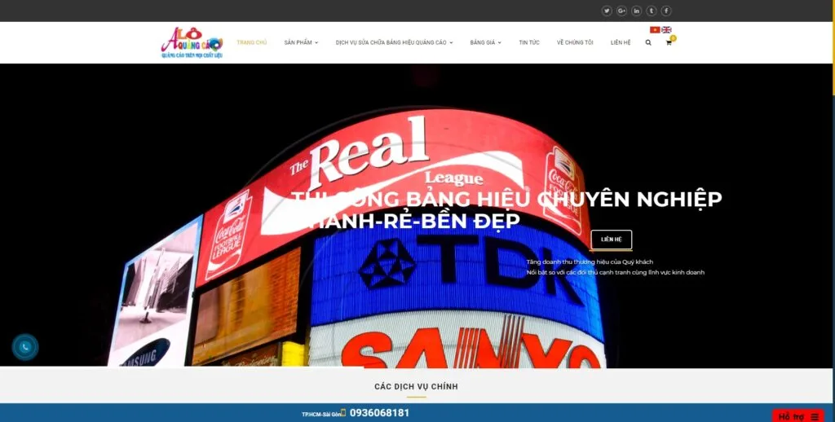The height and width of the screenshot is (422, 835).
Task: Open the LinkedIn social link
Action: coord(636,11)
